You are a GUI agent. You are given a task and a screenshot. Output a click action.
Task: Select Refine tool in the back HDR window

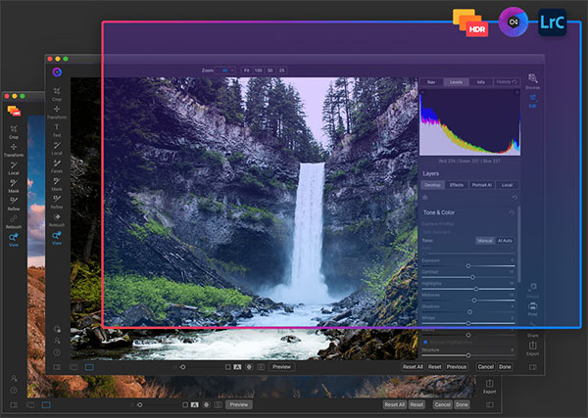click(x=14, y=204)
